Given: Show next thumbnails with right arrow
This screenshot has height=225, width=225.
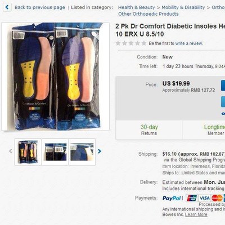Looking at the screenshot, I should 100,151.
